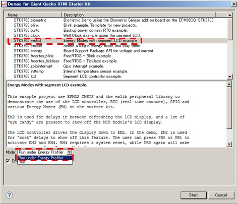Click the demo list scrollbar thumb
238x204 pixels.
click(x=229, y=29)
